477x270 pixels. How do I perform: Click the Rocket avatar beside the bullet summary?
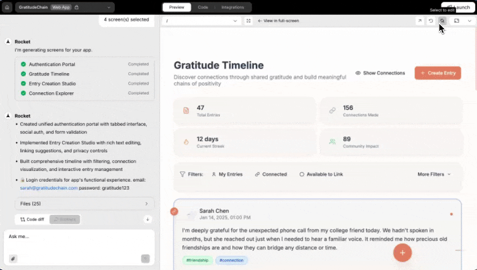pos(8,115)
